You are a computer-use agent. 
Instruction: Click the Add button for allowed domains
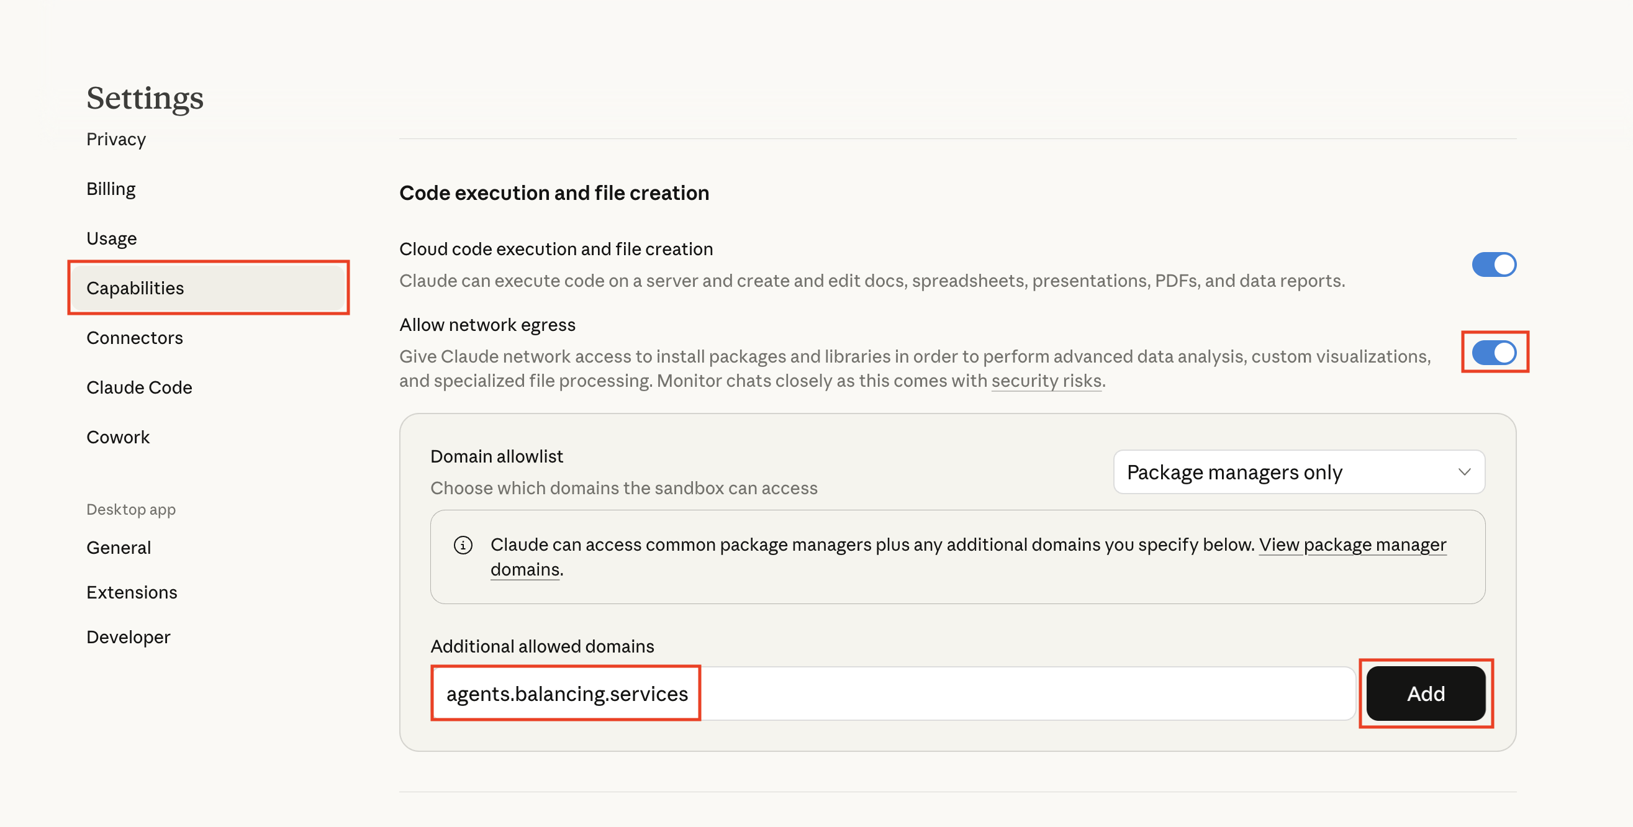pos(1425,694)
